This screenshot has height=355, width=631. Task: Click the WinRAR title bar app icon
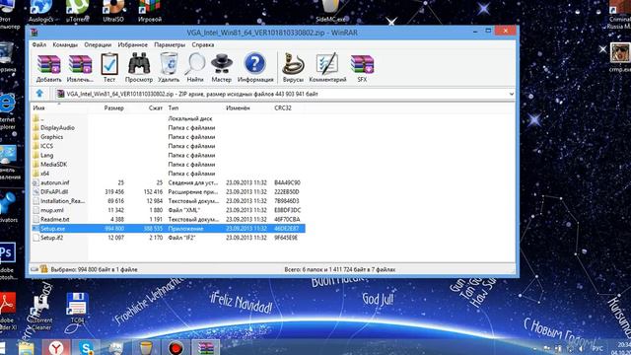pyautogui.click(x=35, y=33)
